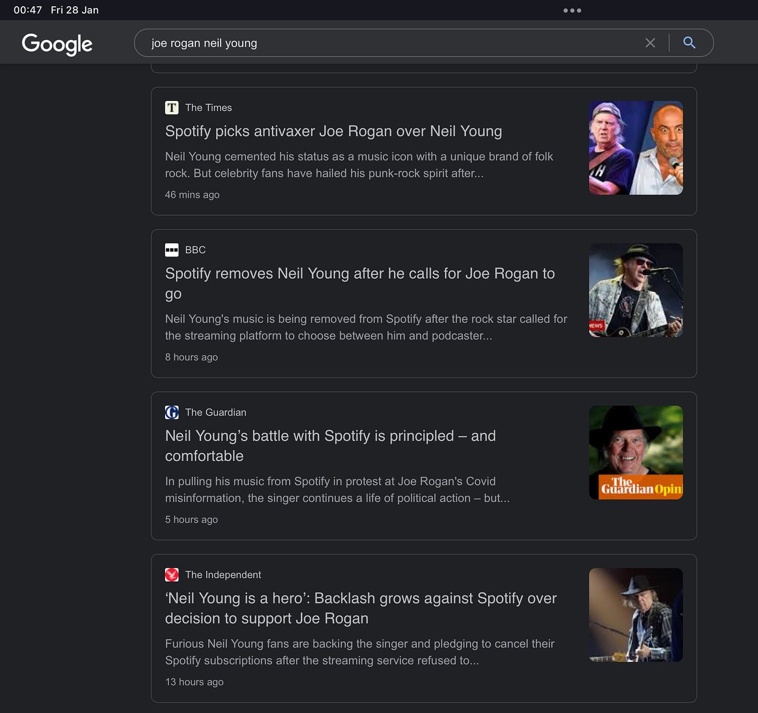Screen dimensions: 758x713
Task: Click 'The Times' source name
Action: (209, 108)
